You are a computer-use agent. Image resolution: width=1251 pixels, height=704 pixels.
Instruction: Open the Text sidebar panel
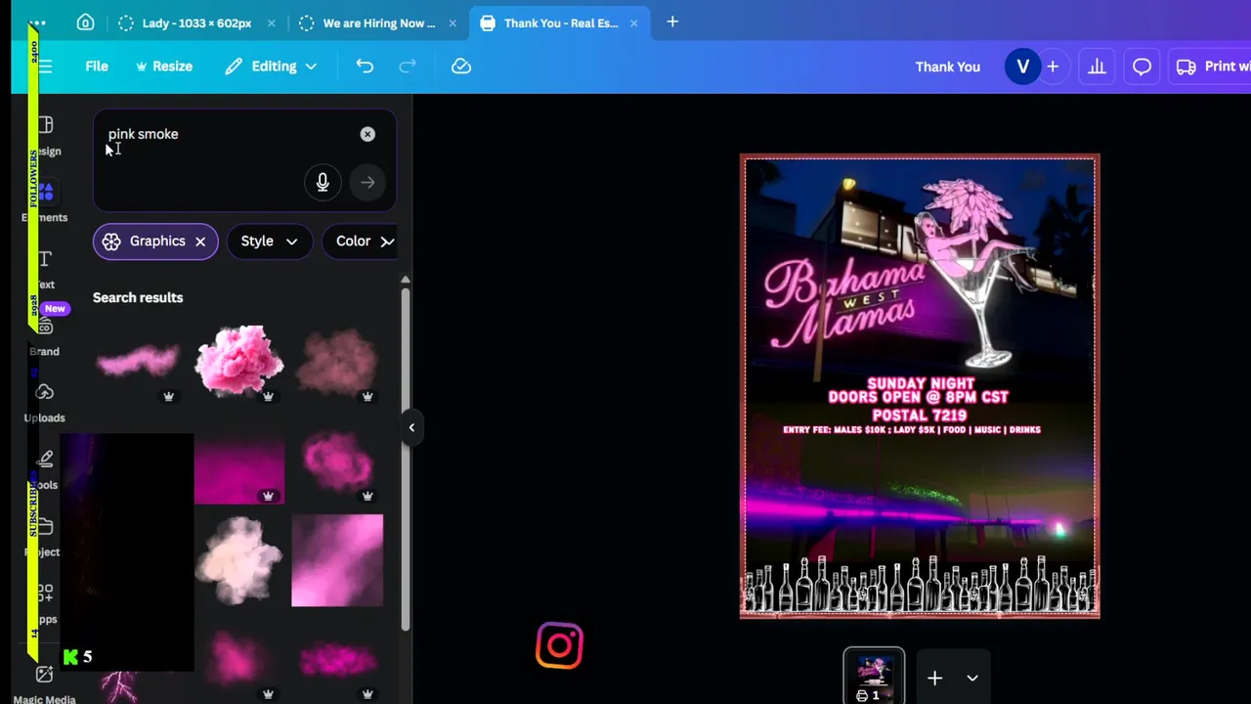pyautogui.click(x=45, y=269)
